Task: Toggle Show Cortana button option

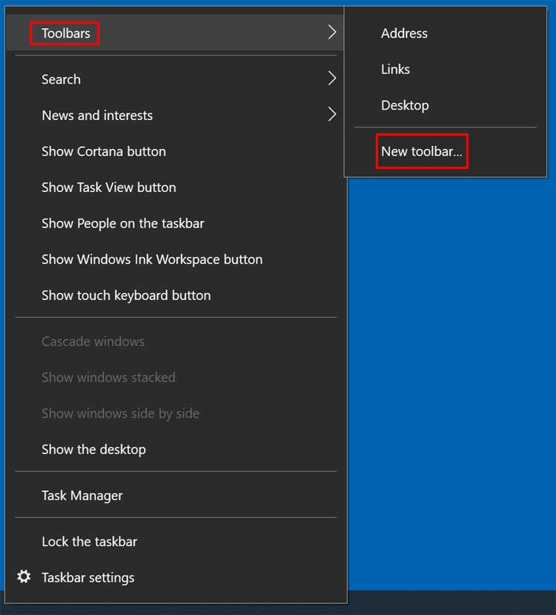Action: click(175, 151)
